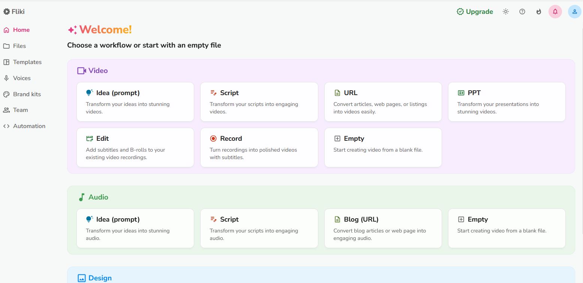Image resolution: width=583 pixels, height=283 pixels.
Task: Open Voices via the microphone icon
Action: click(x=6, y=78)
